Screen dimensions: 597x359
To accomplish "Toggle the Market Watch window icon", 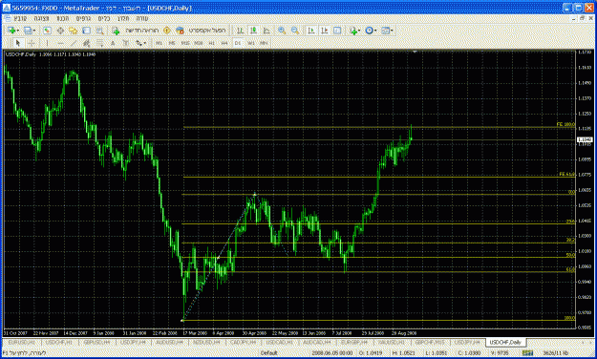I will [x=47, y=31].
